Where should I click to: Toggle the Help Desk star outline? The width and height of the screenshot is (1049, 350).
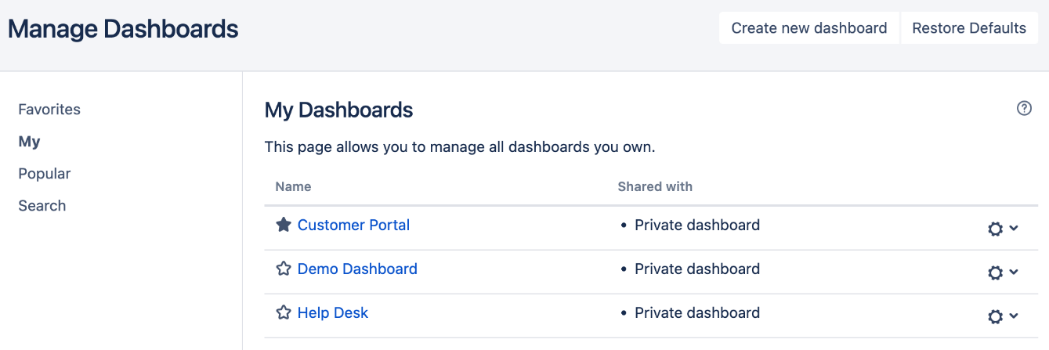(x=284, y=312)
